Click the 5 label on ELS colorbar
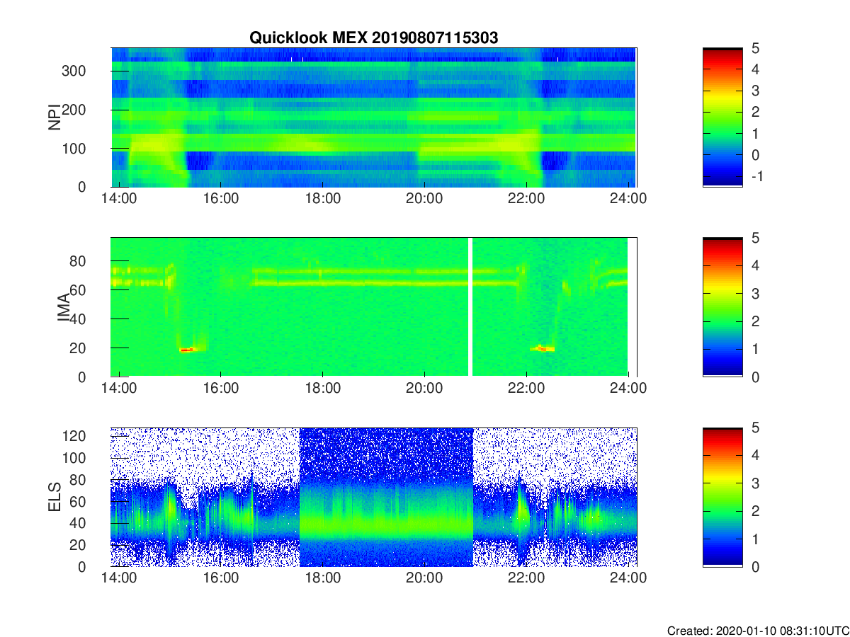The image size is (850, 637). pos(754,427)
